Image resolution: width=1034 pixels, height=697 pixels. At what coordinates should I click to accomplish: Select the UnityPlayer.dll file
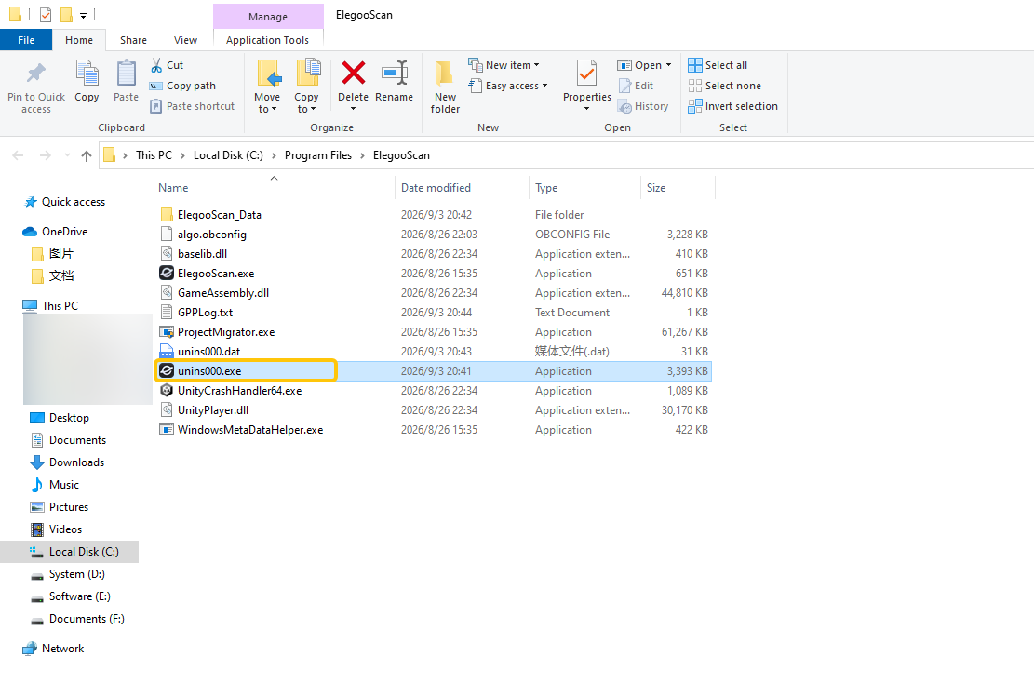click(x=213, y=410)
